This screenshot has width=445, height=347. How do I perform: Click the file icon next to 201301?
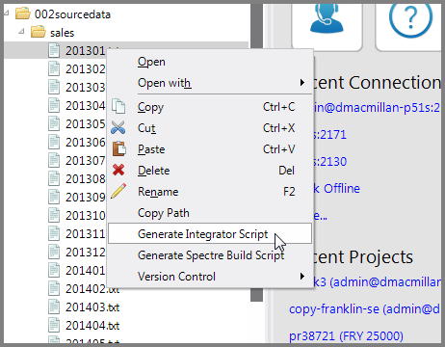[x=54, y=50]
